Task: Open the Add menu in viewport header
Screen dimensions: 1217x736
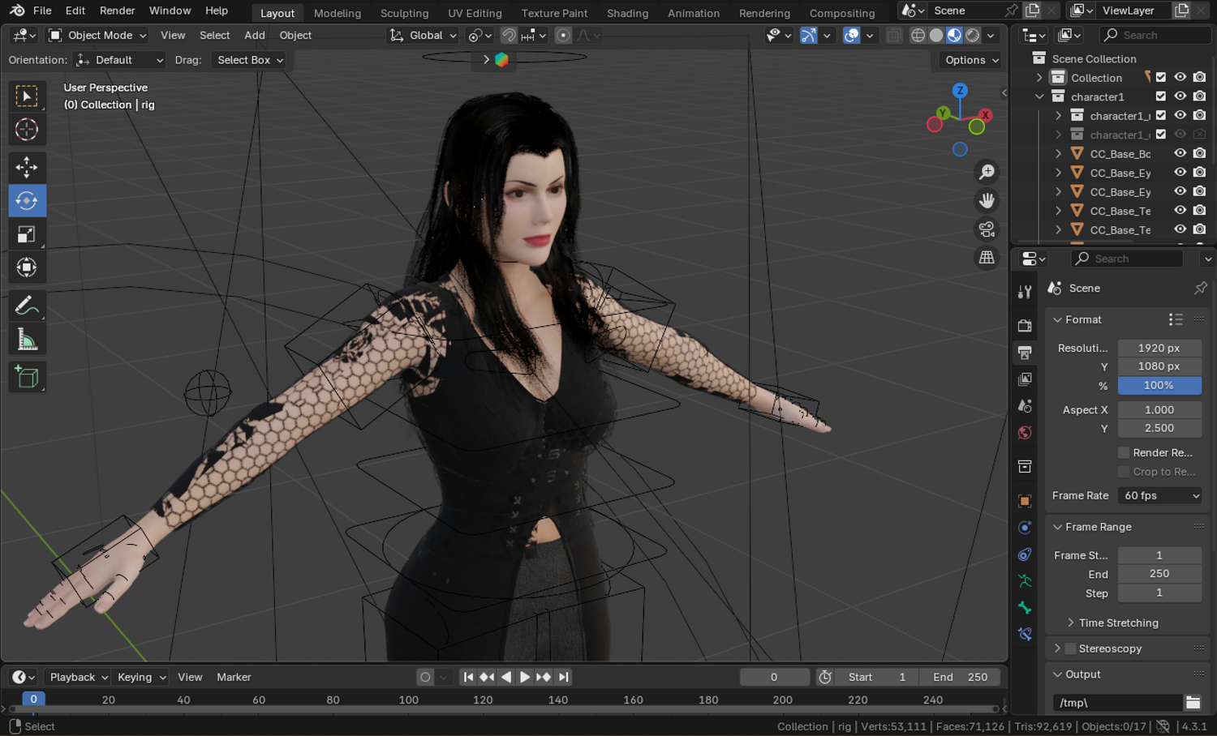Action: click(255, 36)
